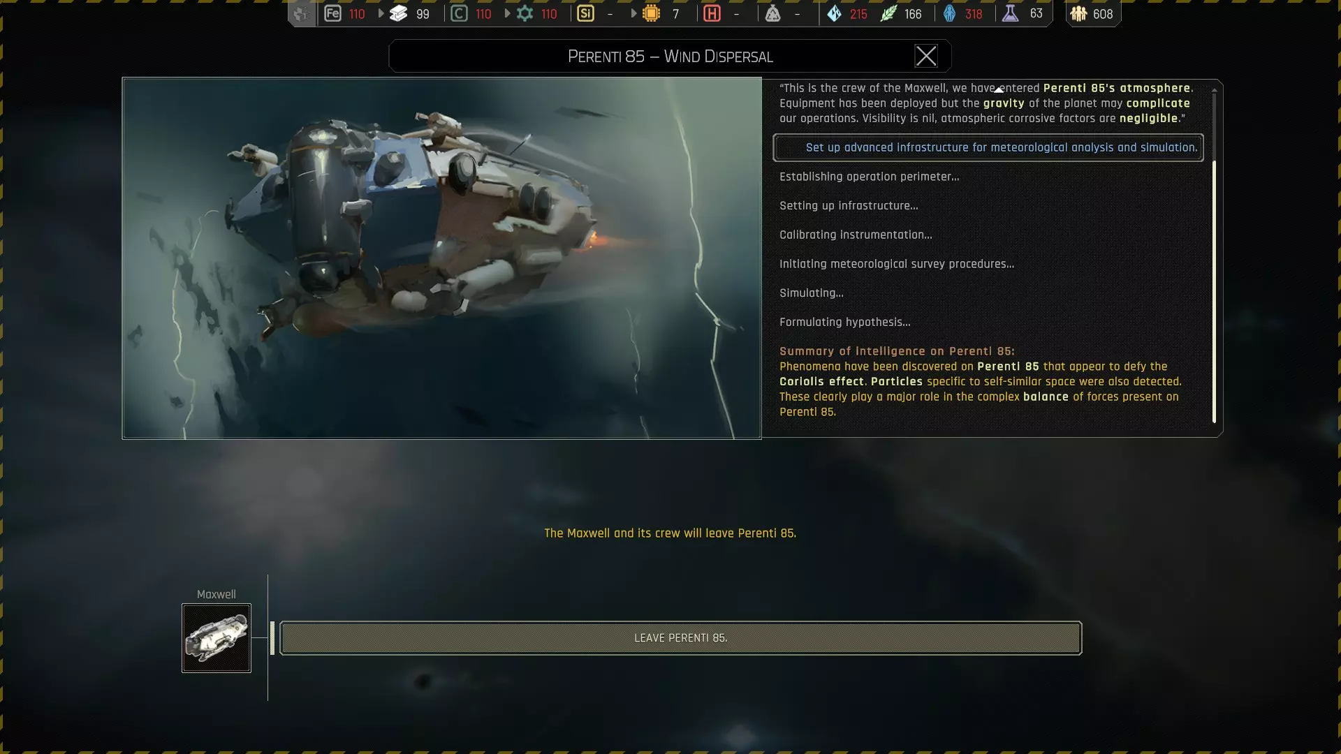Screen dimensions: 1341x754
Task: Expand arrow between Carbon and polymer
Action: coord(507,13)
